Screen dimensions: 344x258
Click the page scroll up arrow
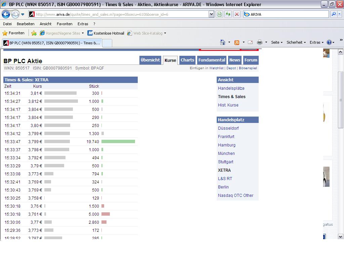tap(340, 52)
